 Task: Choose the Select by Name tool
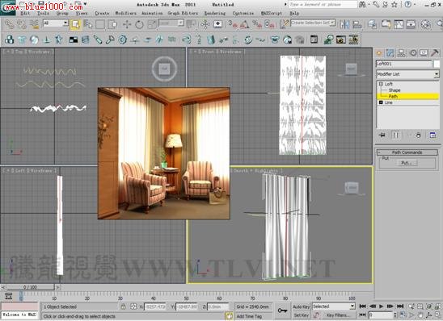pyautogui.click(x=88, y=24)
